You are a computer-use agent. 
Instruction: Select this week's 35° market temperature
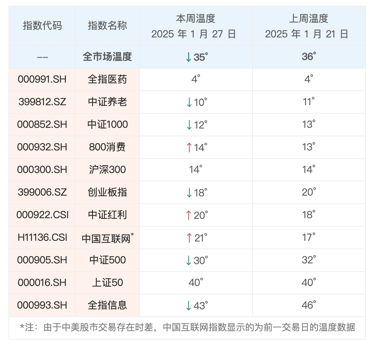[196, 57]
